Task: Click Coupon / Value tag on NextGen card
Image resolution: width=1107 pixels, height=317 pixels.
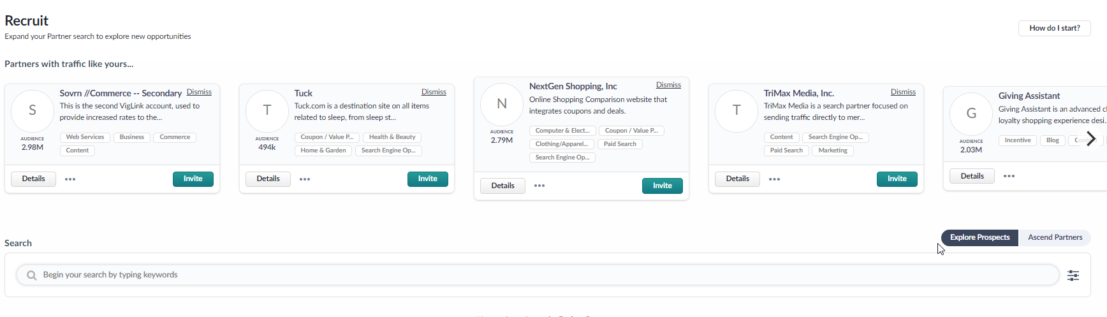Action: click(x=631, y=131)
